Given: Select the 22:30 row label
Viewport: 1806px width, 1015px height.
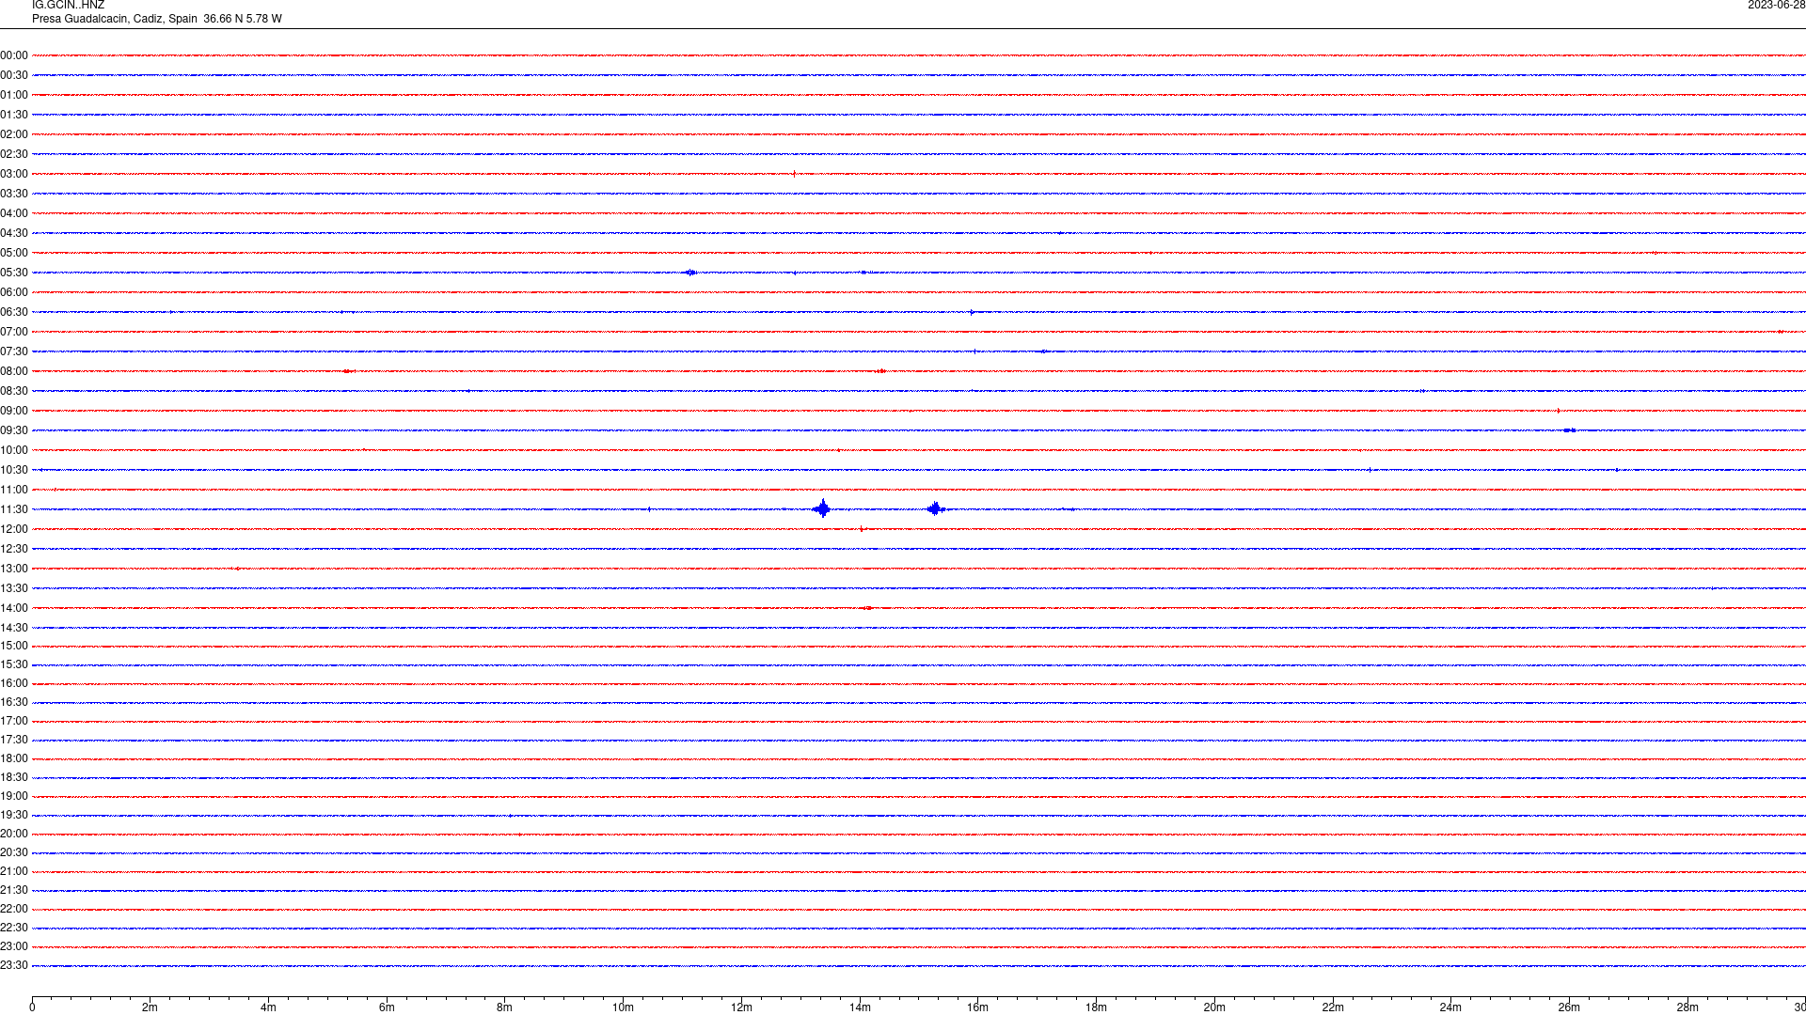Looking at the screenshot, I should click(x=14, y=928).
